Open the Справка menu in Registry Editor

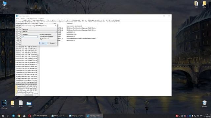tap(41, 19)
